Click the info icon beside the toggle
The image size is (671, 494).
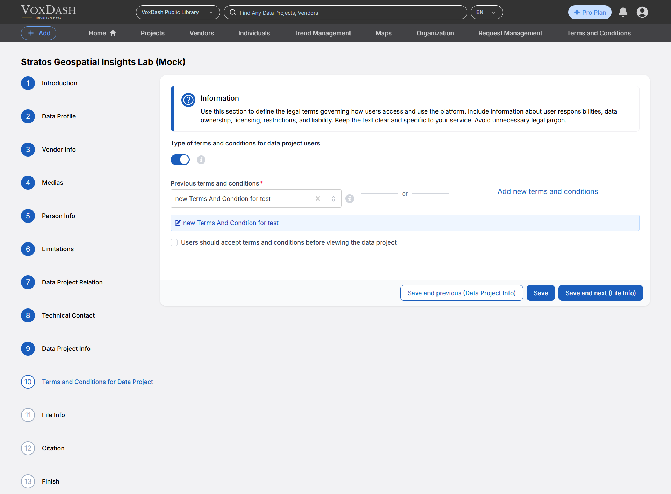(x=201, y=160)
